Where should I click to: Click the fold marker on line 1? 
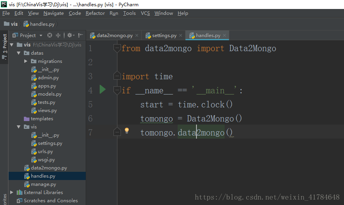[x=117, y=48]
